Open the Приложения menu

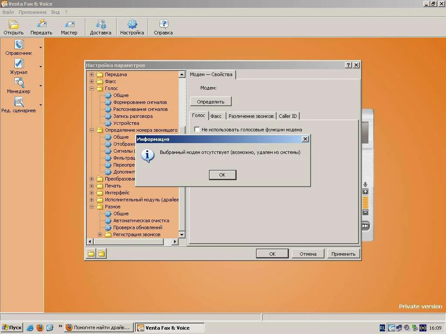tap(32, 12)
